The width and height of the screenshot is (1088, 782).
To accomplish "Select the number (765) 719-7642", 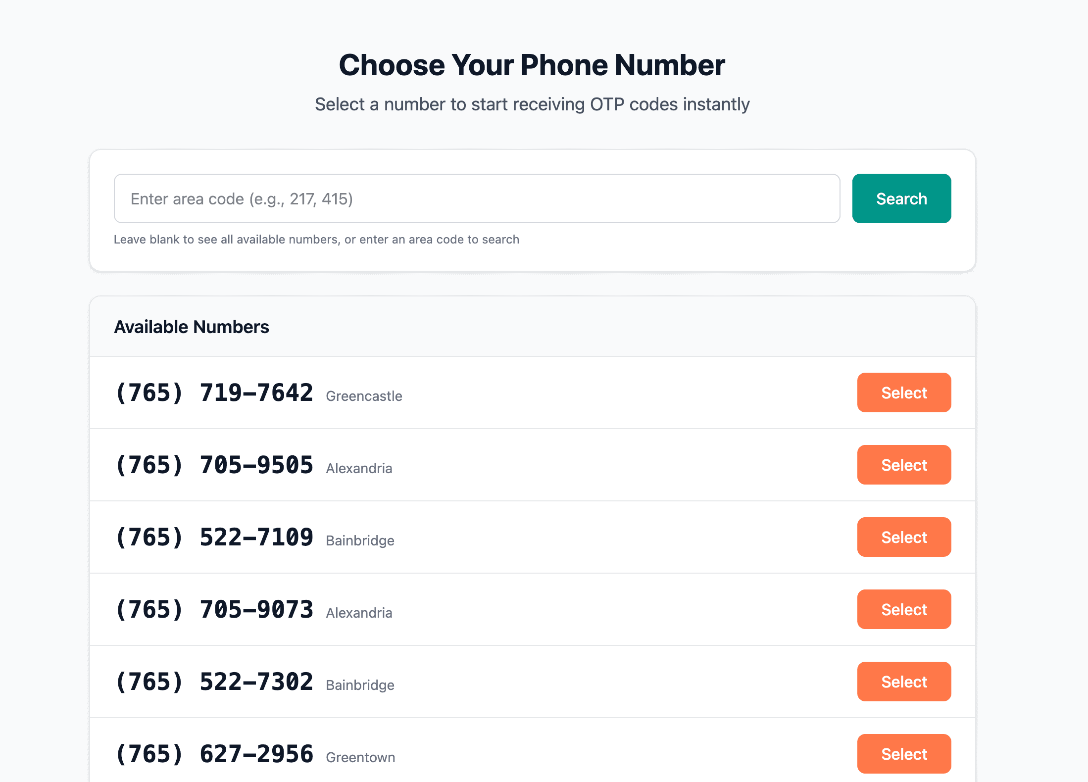I will click(903, 392).
